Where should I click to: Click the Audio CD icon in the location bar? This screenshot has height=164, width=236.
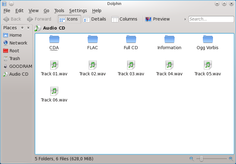38,28
